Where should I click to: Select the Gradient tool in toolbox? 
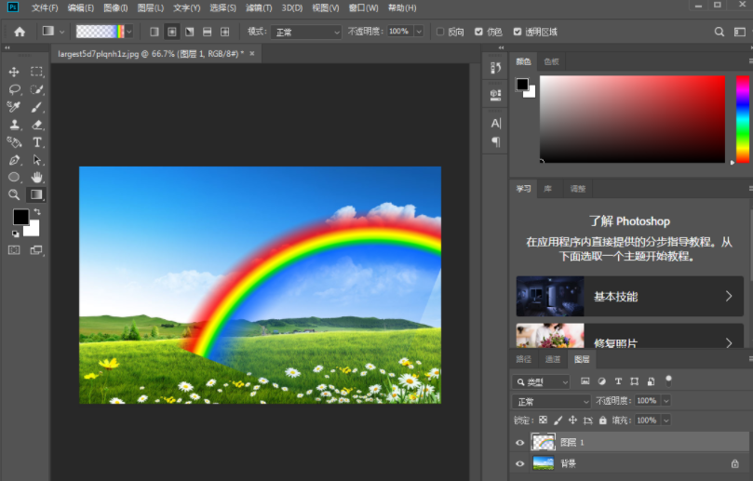36,194
